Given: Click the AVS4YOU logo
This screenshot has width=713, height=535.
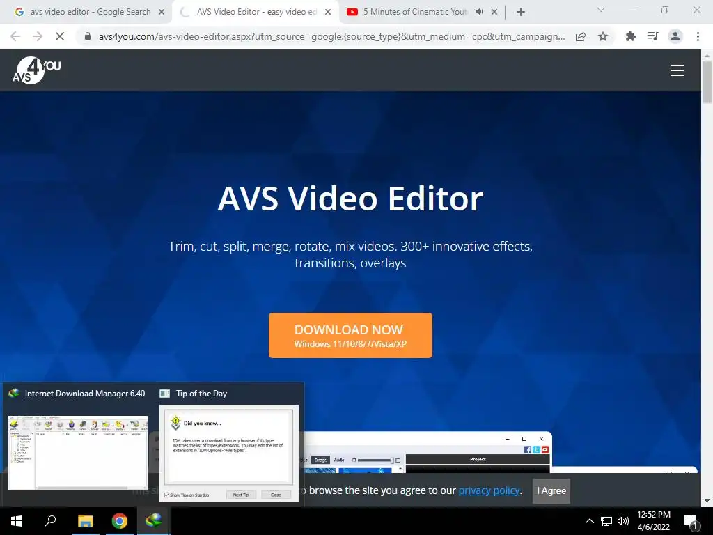Looking at the screenshot, I should [36, 70].
